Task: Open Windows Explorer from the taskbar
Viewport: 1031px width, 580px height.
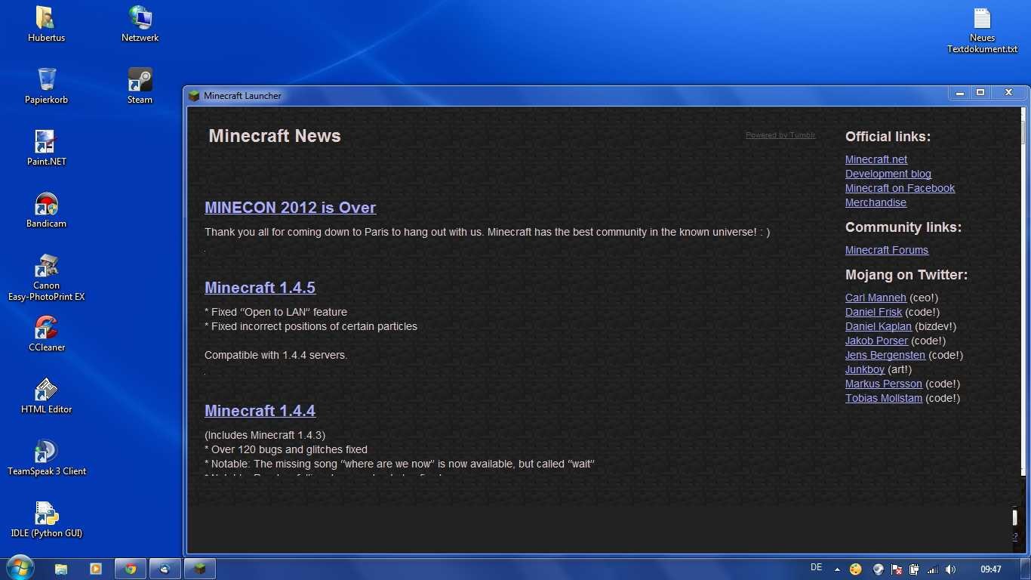Action: click(61, 569)
